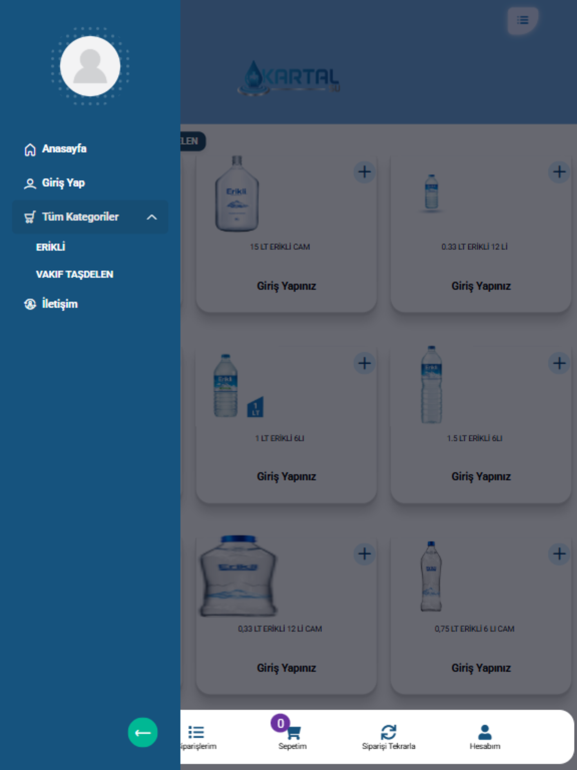Add 1.5 LT ERİKLİ 6LI with plus icon
The height and width of the screenshot is (770, 577).
coord(559,363)
